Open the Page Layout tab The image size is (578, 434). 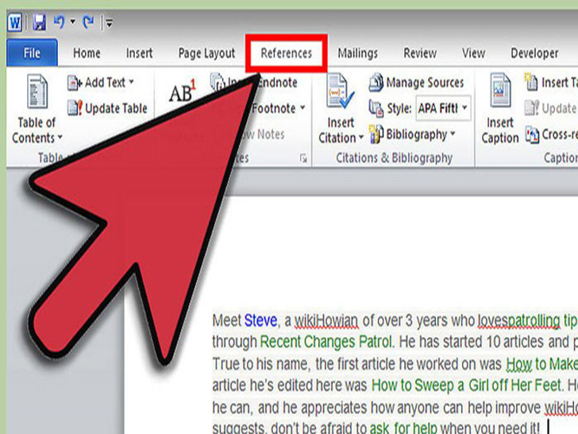[206, 53]
